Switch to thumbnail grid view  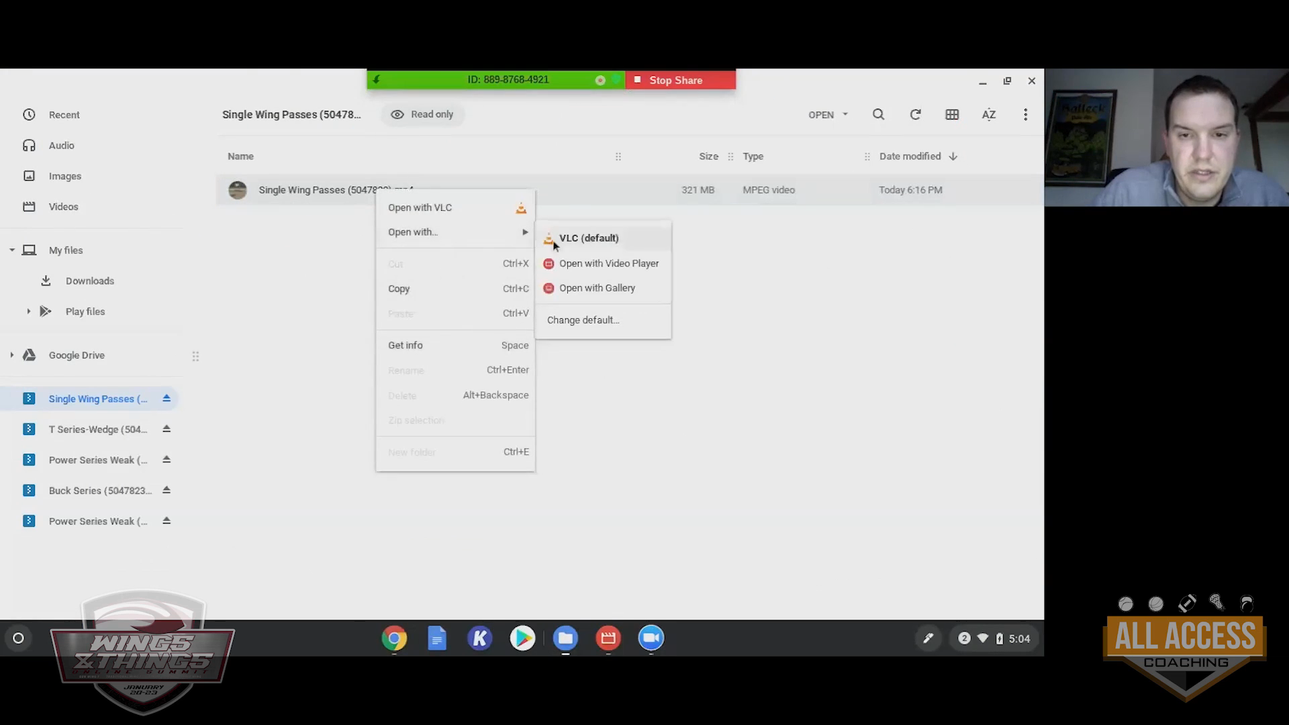pyautogui.click(x=952, y=115)
